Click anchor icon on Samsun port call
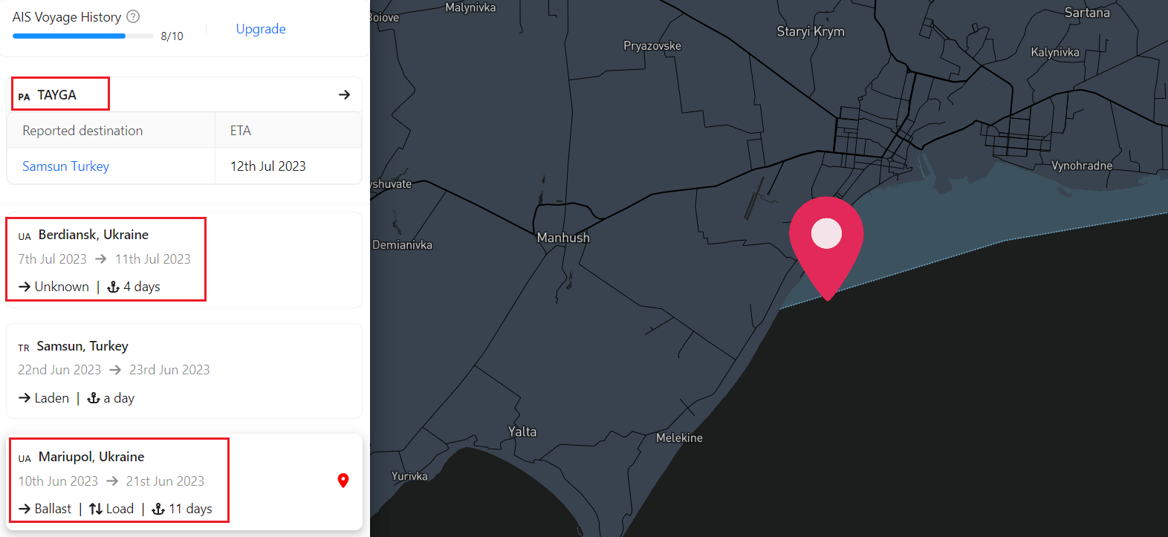Image resolution: width=1168 pixels, height=537 pixels. coord(94,398)
